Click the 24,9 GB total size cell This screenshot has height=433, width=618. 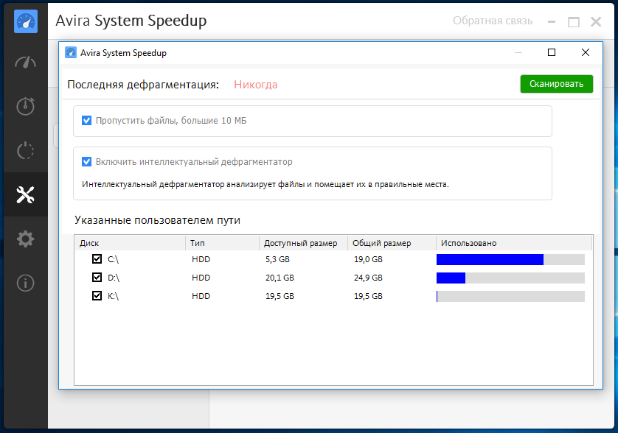368,278
